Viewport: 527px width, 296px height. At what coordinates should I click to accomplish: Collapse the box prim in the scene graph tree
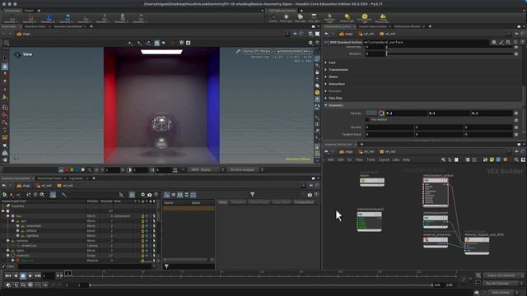(x=7, y=216)
